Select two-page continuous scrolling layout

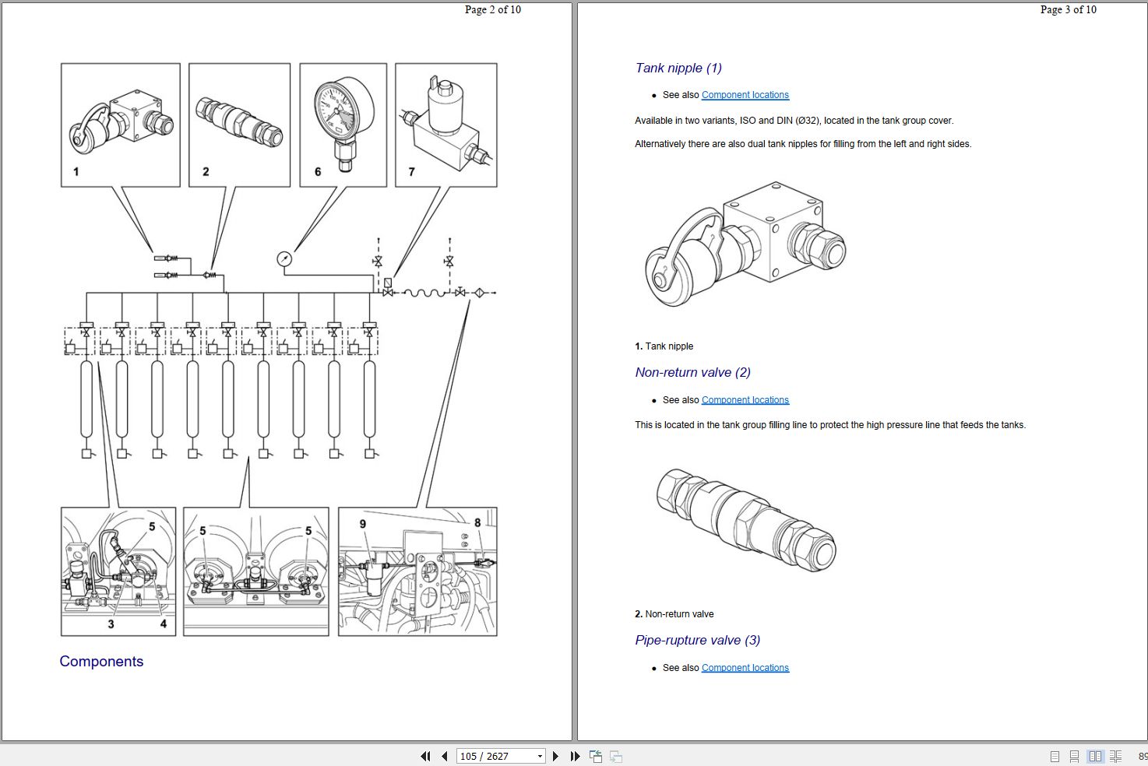[1115, 756]
